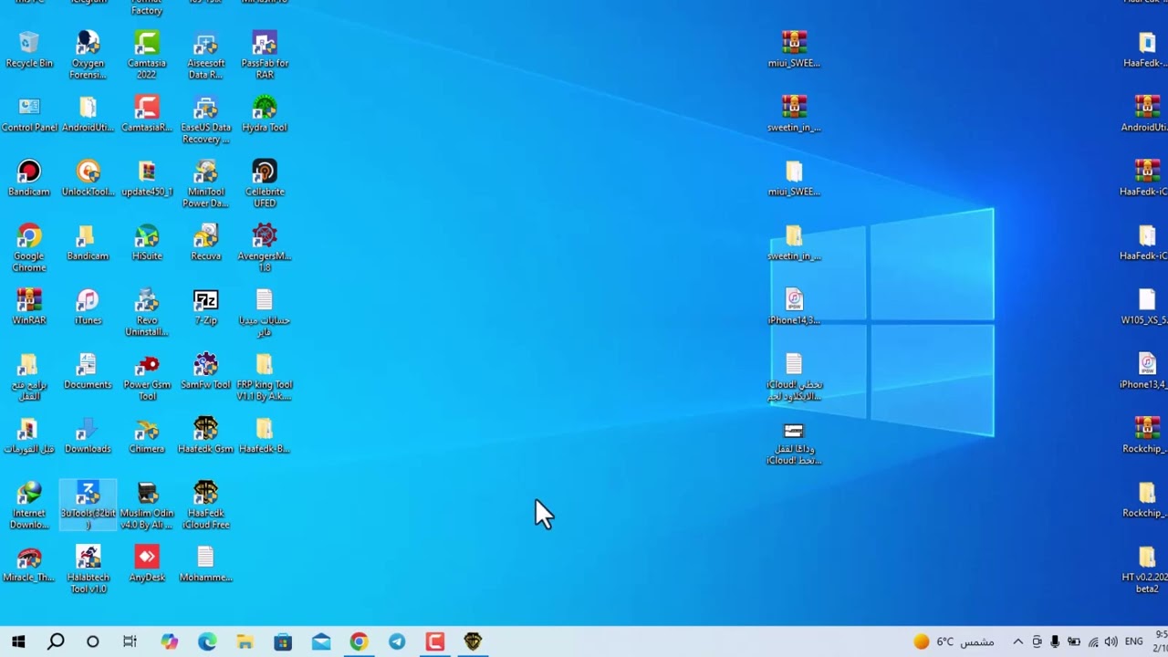Screen dimensions: 1168x657
Task: Launch the HaaFedk iCloud Free shortcut
Action: point(205,505)
